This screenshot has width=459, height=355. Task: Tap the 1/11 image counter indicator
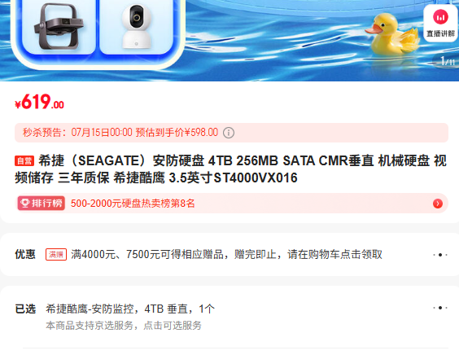click(x=448, y=61)
